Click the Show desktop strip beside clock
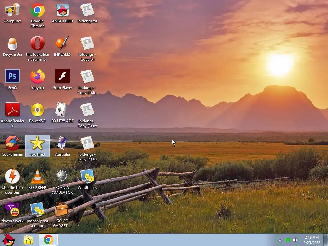Screen dimensions: 328x246 click(x=326, y=240)
